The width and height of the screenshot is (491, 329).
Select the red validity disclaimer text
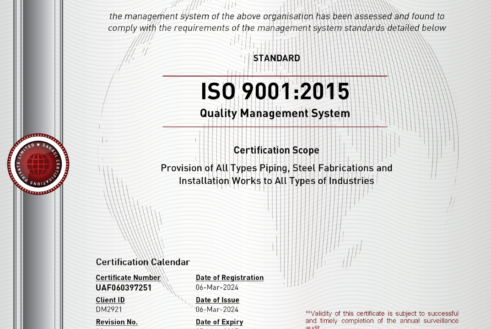point(382,317)
